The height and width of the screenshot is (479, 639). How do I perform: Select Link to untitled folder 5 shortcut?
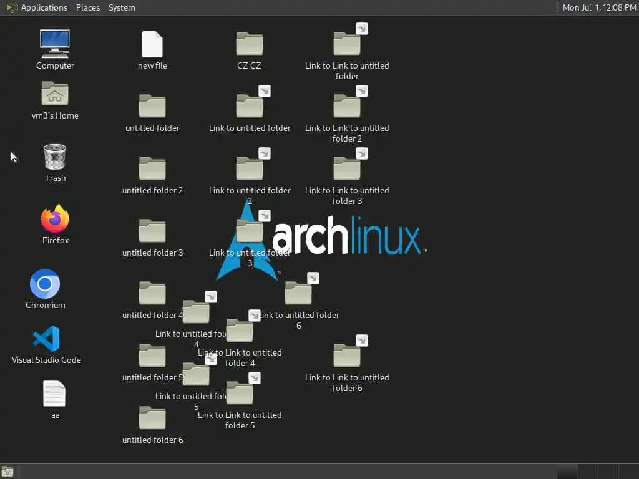(x=196, y=374)
